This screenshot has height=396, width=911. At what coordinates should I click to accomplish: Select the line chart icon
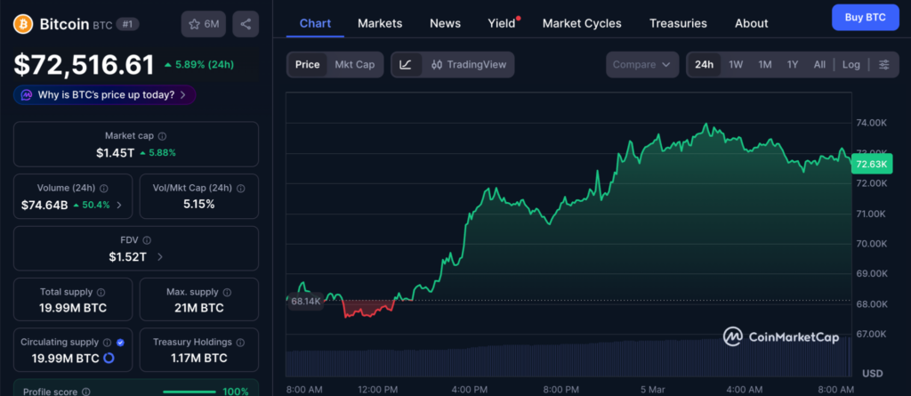[406, 65]
